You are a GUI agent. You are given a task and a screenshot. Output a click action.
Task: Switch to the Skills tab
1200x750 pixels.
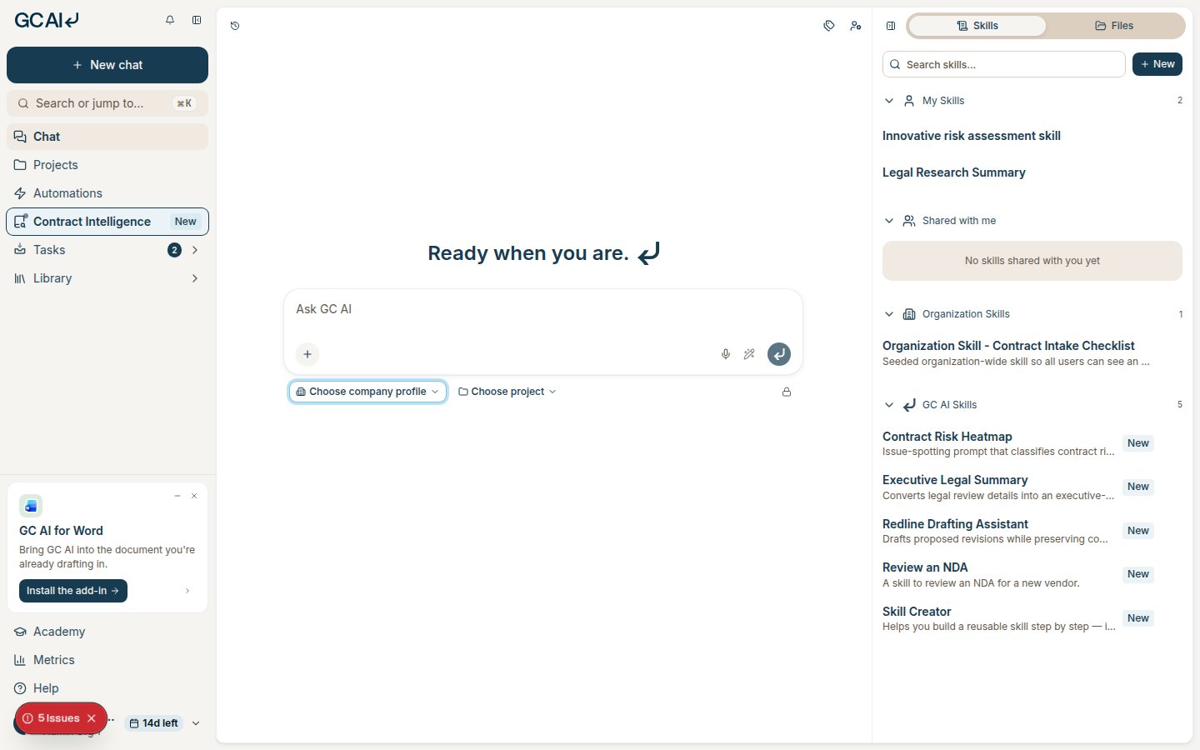tap(977, 26)
